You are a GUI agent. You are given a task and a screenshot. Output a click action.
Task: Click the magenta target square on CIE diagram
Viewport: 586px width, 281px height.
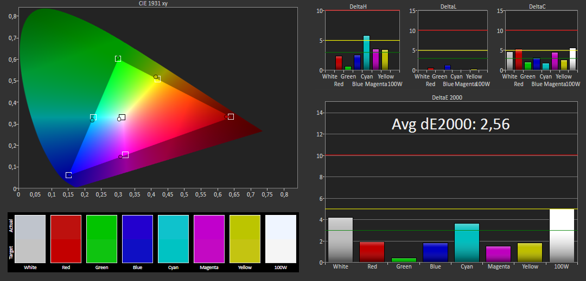[125, 155]
